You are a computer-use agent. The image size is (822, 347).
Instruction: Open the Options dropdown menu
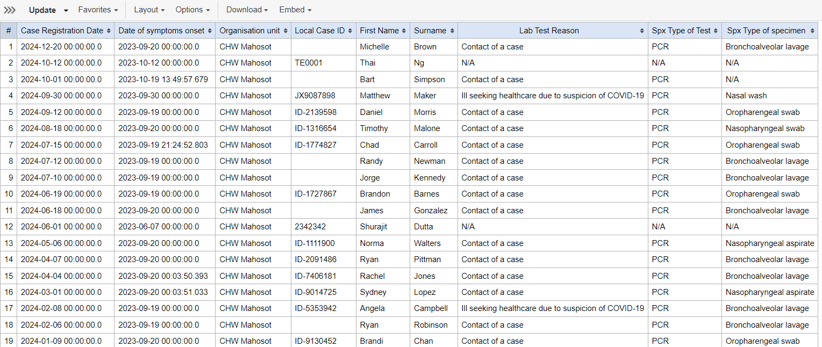click(192, 10)
